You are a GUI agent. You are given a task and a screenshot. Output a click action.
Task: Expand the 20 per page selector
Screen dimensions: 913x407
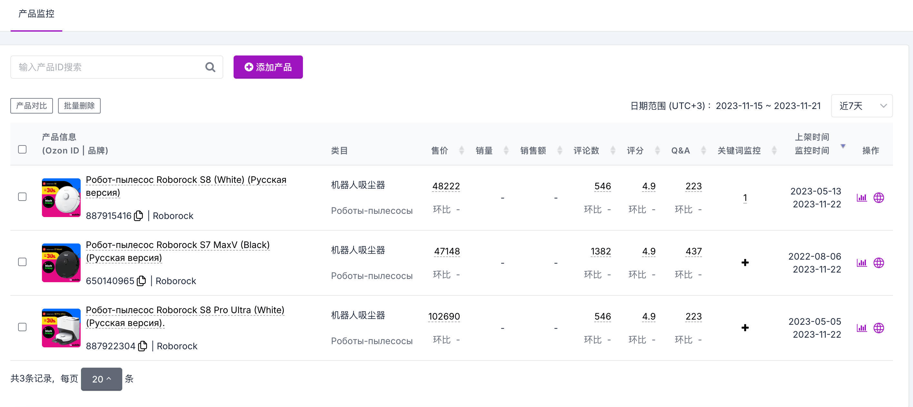coord(101,379)
